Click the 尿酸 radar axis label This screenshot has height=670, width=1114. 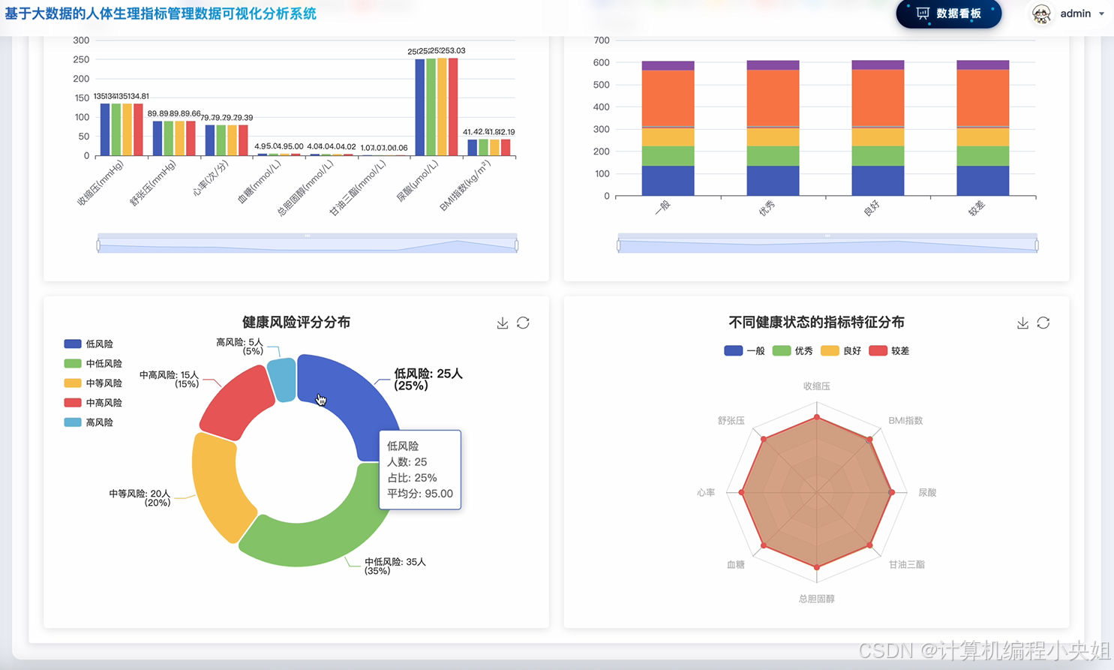tap(927, 493)
